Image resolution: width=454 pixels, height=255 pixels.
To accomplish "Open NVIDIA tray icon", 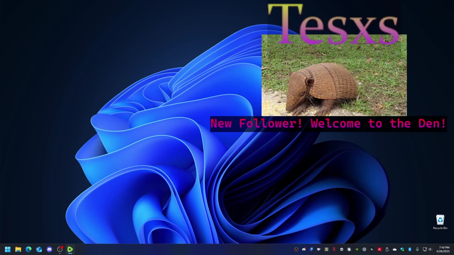I will (357, 249).
